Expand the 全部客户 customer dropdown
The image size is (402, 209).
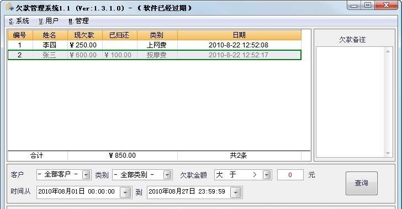86,175
